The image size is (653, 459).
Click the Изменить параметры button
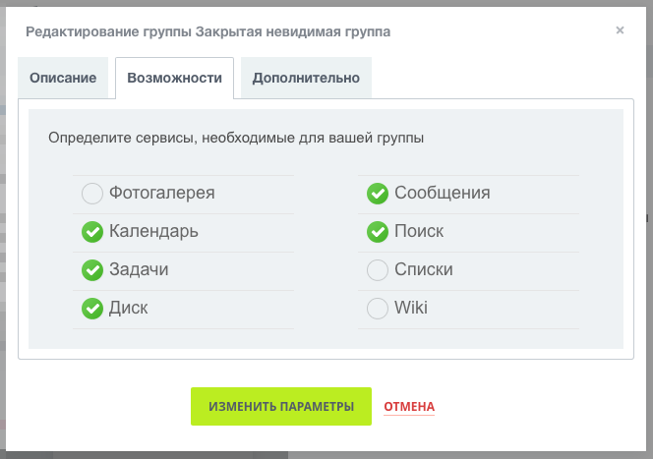[x=281, y=406]
